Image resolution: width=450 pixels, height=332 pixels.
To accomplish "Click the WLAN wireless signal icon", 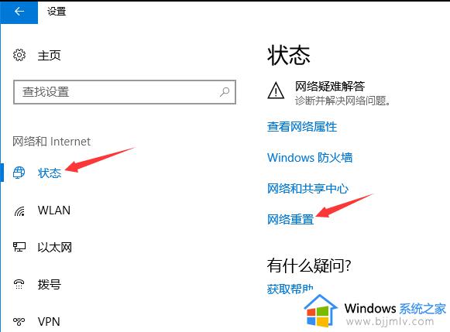I will coord(19,211).
